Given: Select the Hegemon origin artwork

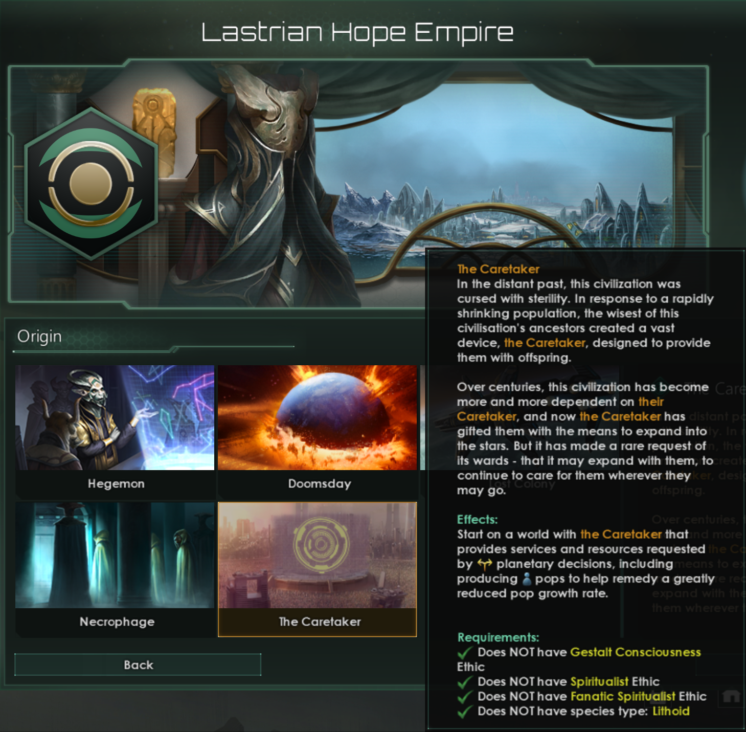Looking at the screenshot, I should pos(115,417).
